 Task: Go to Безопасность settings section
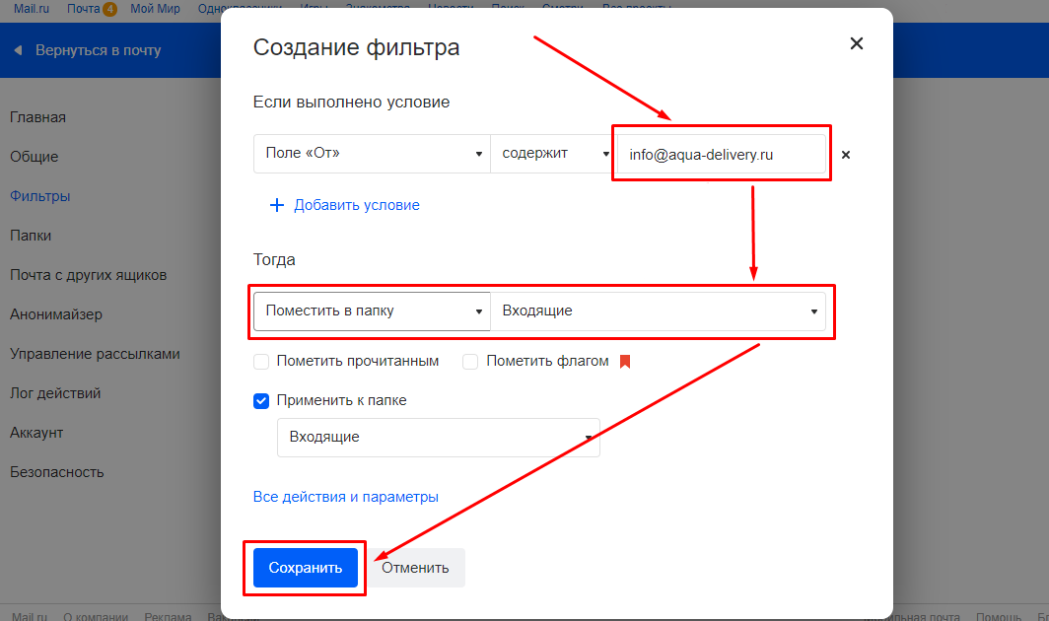click(56, 472)
